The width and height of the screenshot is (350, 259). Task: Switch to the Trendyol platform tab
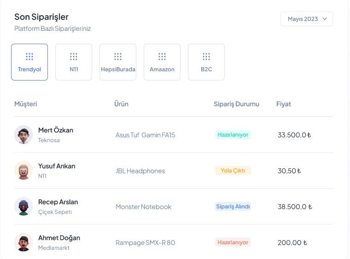pyautogui.click(x=29, y=62)
